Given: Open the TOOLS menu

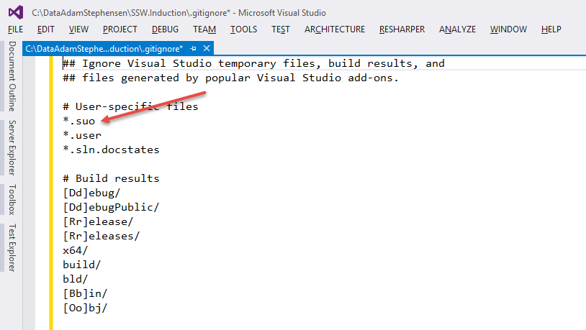Looking at the screenshot, I should (243, 29).
